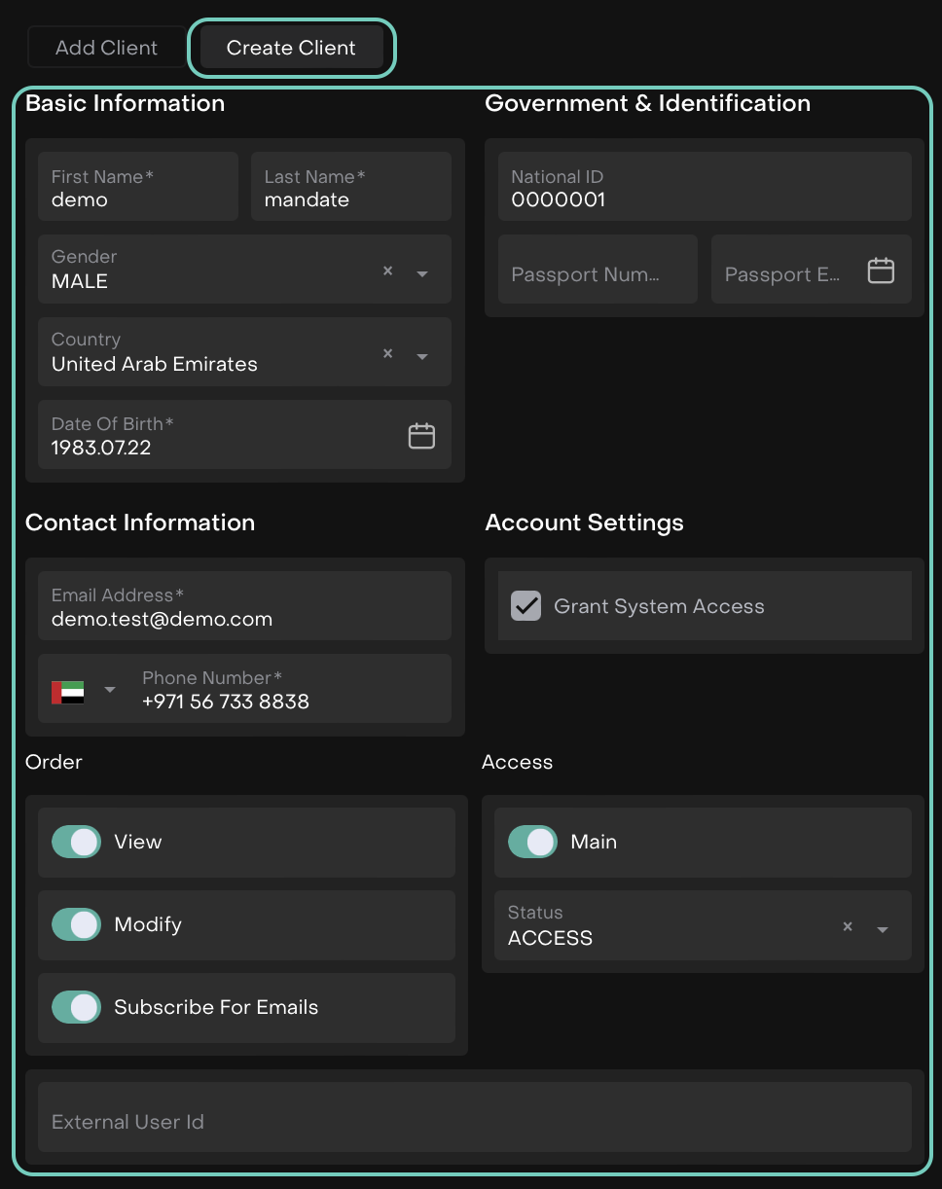The image size is (942, 1189).
Task: Clear the Status field with the x
Action: 848,927
